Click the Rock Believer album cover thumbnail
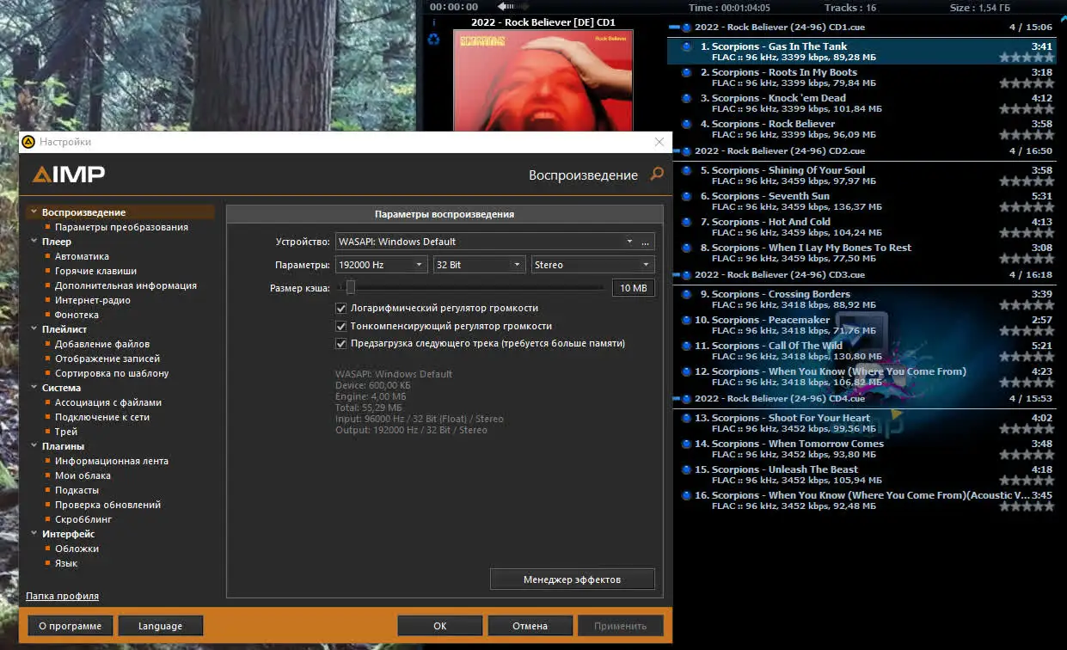Image resolution: width=1067 pixels, height=650 pixels. click(x=543, y=80)
